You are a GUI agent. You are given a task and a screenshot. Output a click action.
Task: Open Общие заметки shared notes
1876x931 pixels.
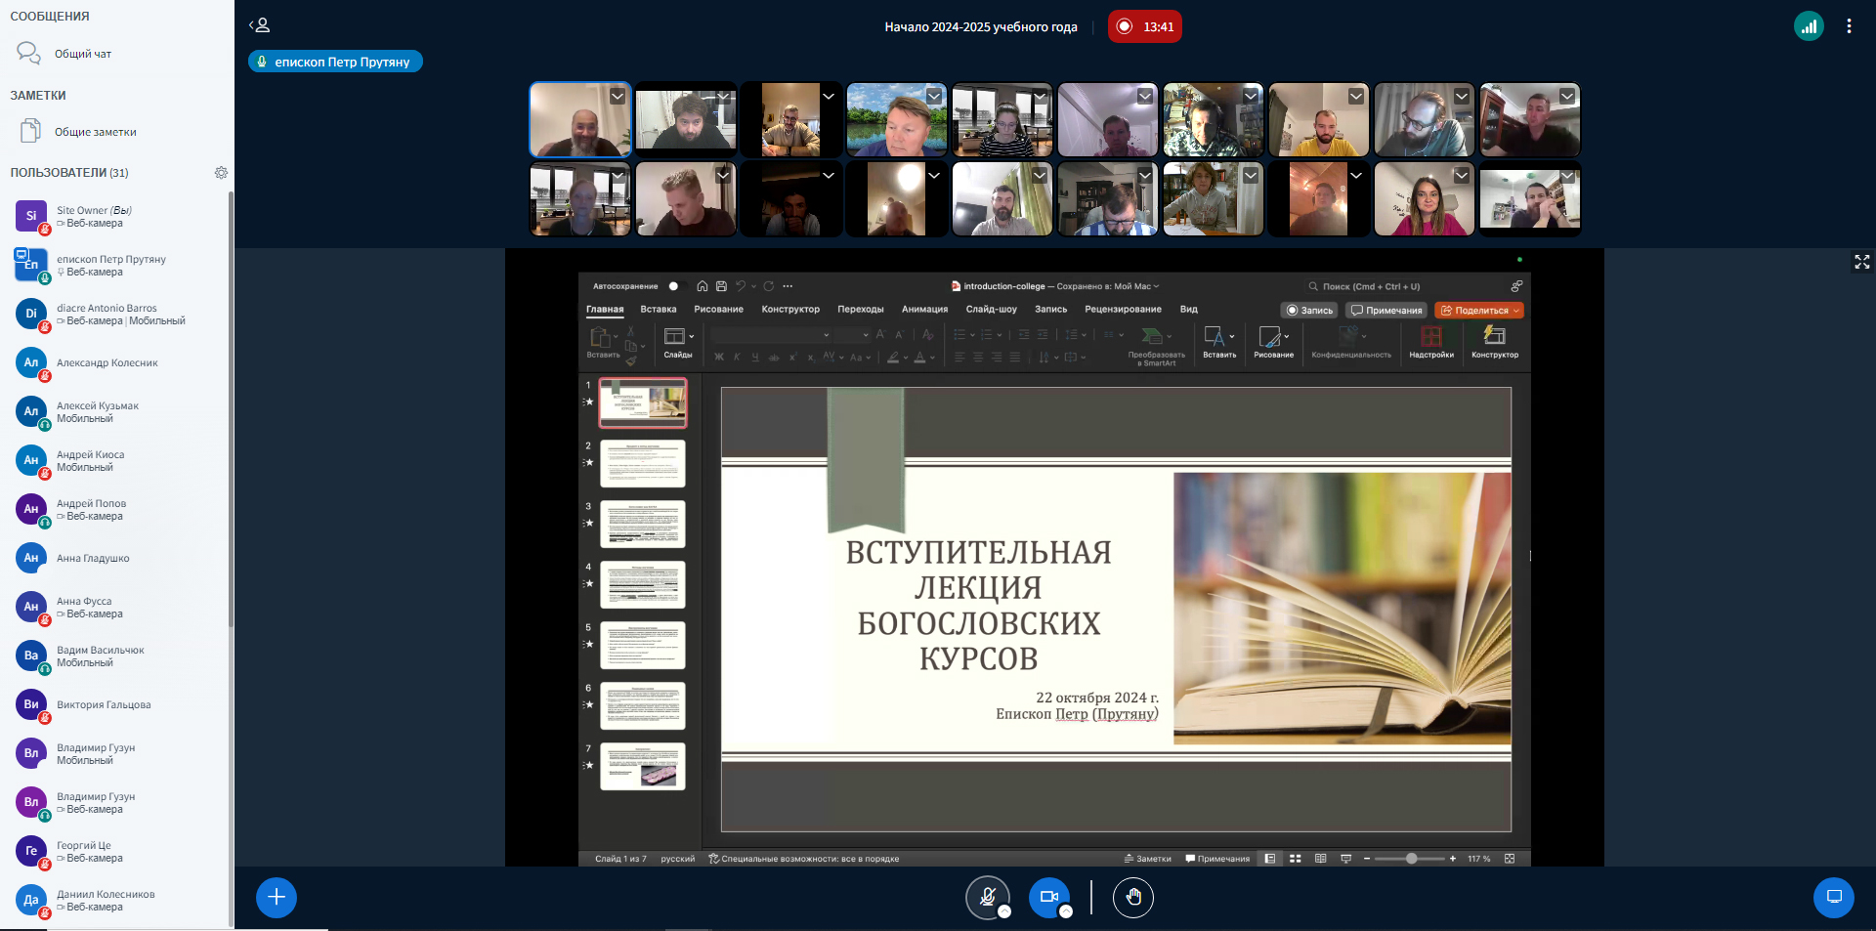pyautogui.click(x=94, y=132)
